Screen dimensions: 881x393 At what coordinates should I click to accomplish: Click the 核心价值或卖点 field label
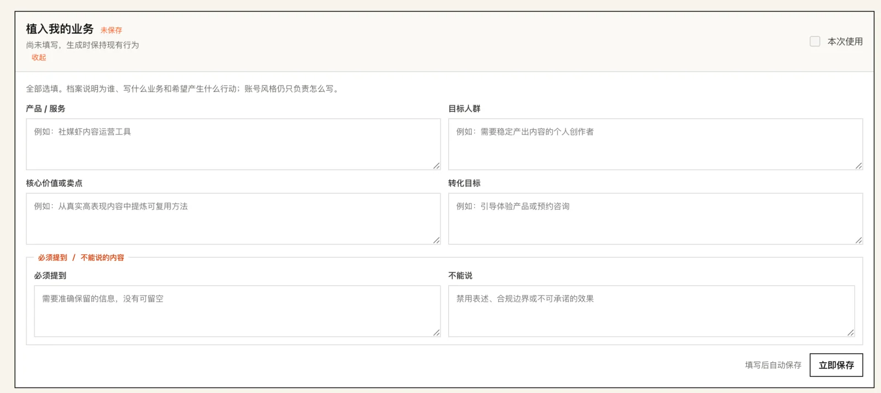[x=54, y=183]
